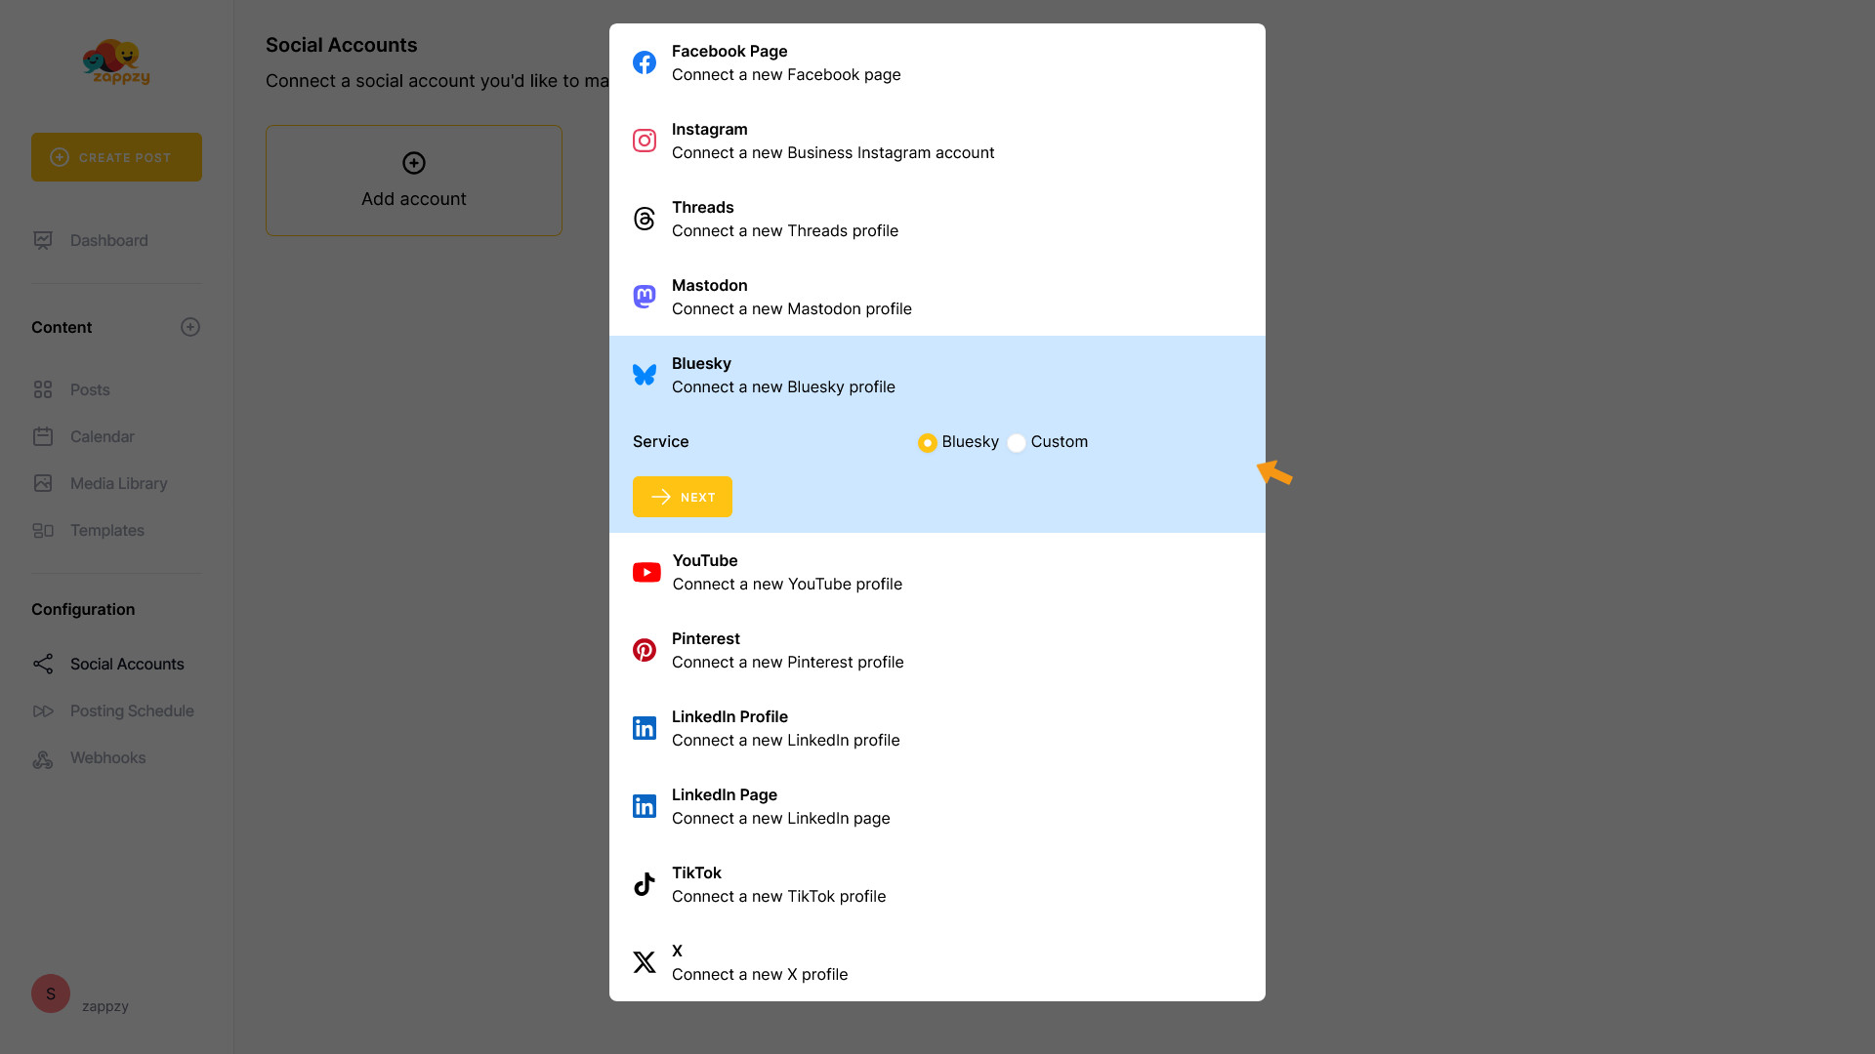Click 'Connect a new Bluesky profile' text

pos(783,386)
